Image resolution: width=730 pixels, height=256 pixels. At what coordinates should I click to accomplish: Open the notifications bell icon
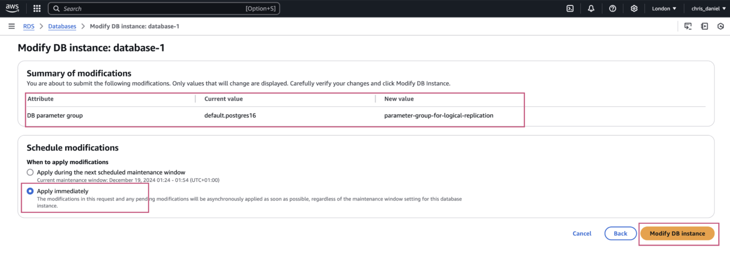tap(591, 8)
